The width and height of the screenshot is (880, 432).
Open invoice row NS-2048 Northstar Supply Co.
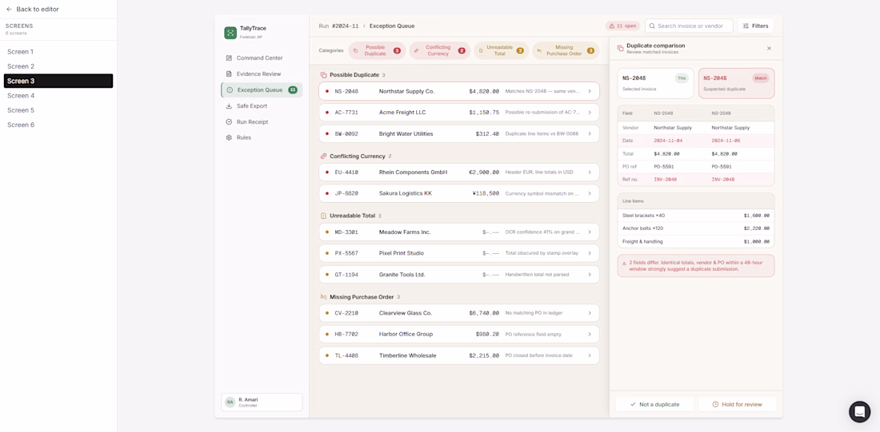click(x=459, y=91)
